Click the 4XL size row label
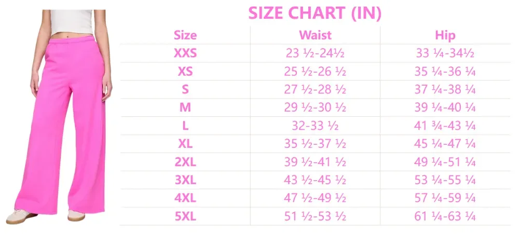 (x=185, y=198)
